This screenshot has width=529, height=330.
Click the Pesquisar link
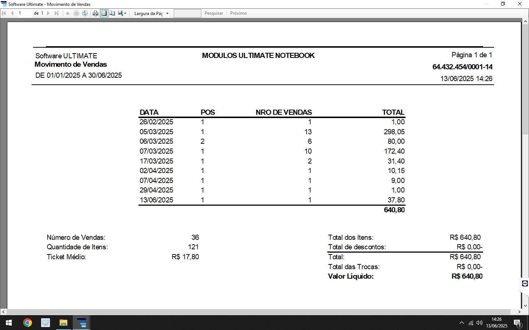click(x=214, y=13)
